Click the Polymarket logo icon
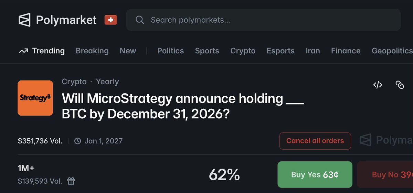 pyautogui.click(x=24, y=20)
